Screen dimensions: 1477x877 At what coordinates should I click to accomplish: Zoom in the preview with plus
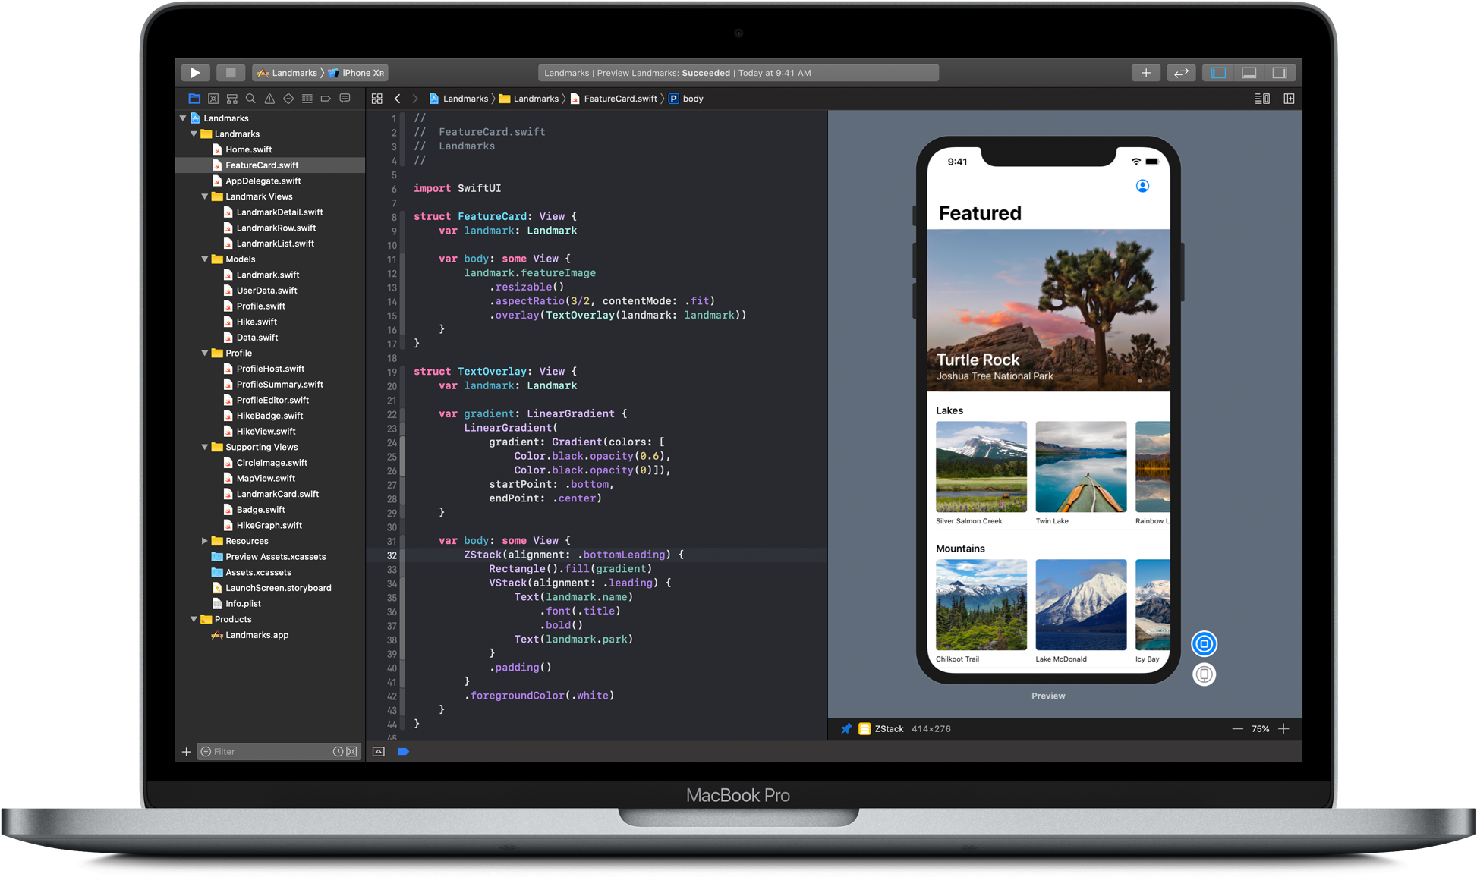click(x=1283, y=729)
